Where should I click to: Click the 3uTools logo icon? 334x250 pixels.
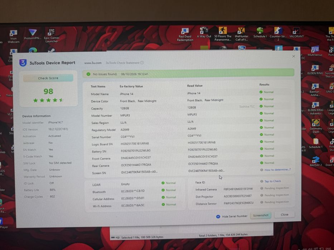click(23, 63)
